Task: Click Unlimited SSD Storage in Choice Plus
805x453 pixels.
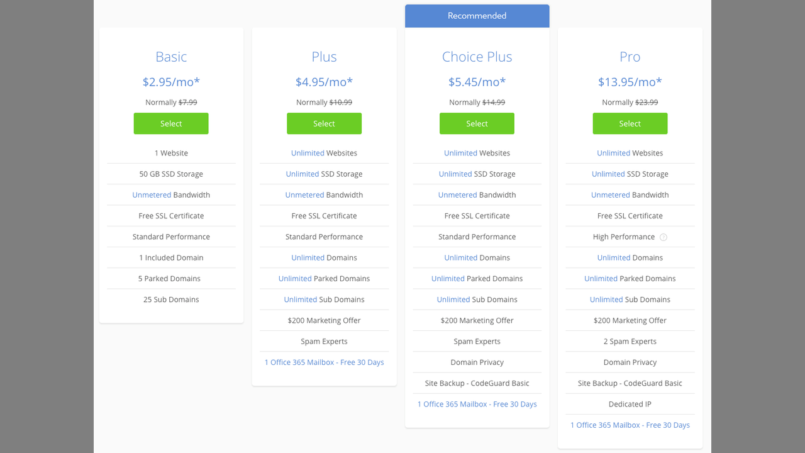Action: pos(455,174)
